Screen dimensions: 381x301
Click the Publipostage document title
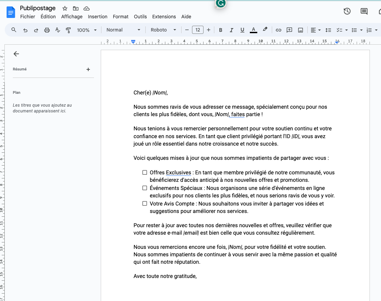38,8
